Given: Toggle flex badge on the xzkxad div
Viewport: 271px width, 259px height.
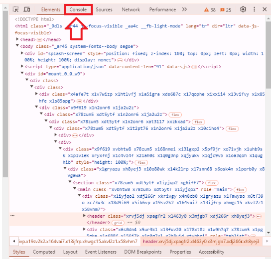Looking at the screenshot, I should (x=198, y=122).
